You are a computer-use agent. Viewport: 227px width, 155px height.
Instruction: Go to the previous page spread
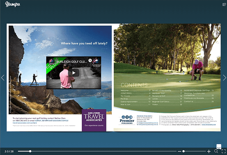[x=3, y=78]
